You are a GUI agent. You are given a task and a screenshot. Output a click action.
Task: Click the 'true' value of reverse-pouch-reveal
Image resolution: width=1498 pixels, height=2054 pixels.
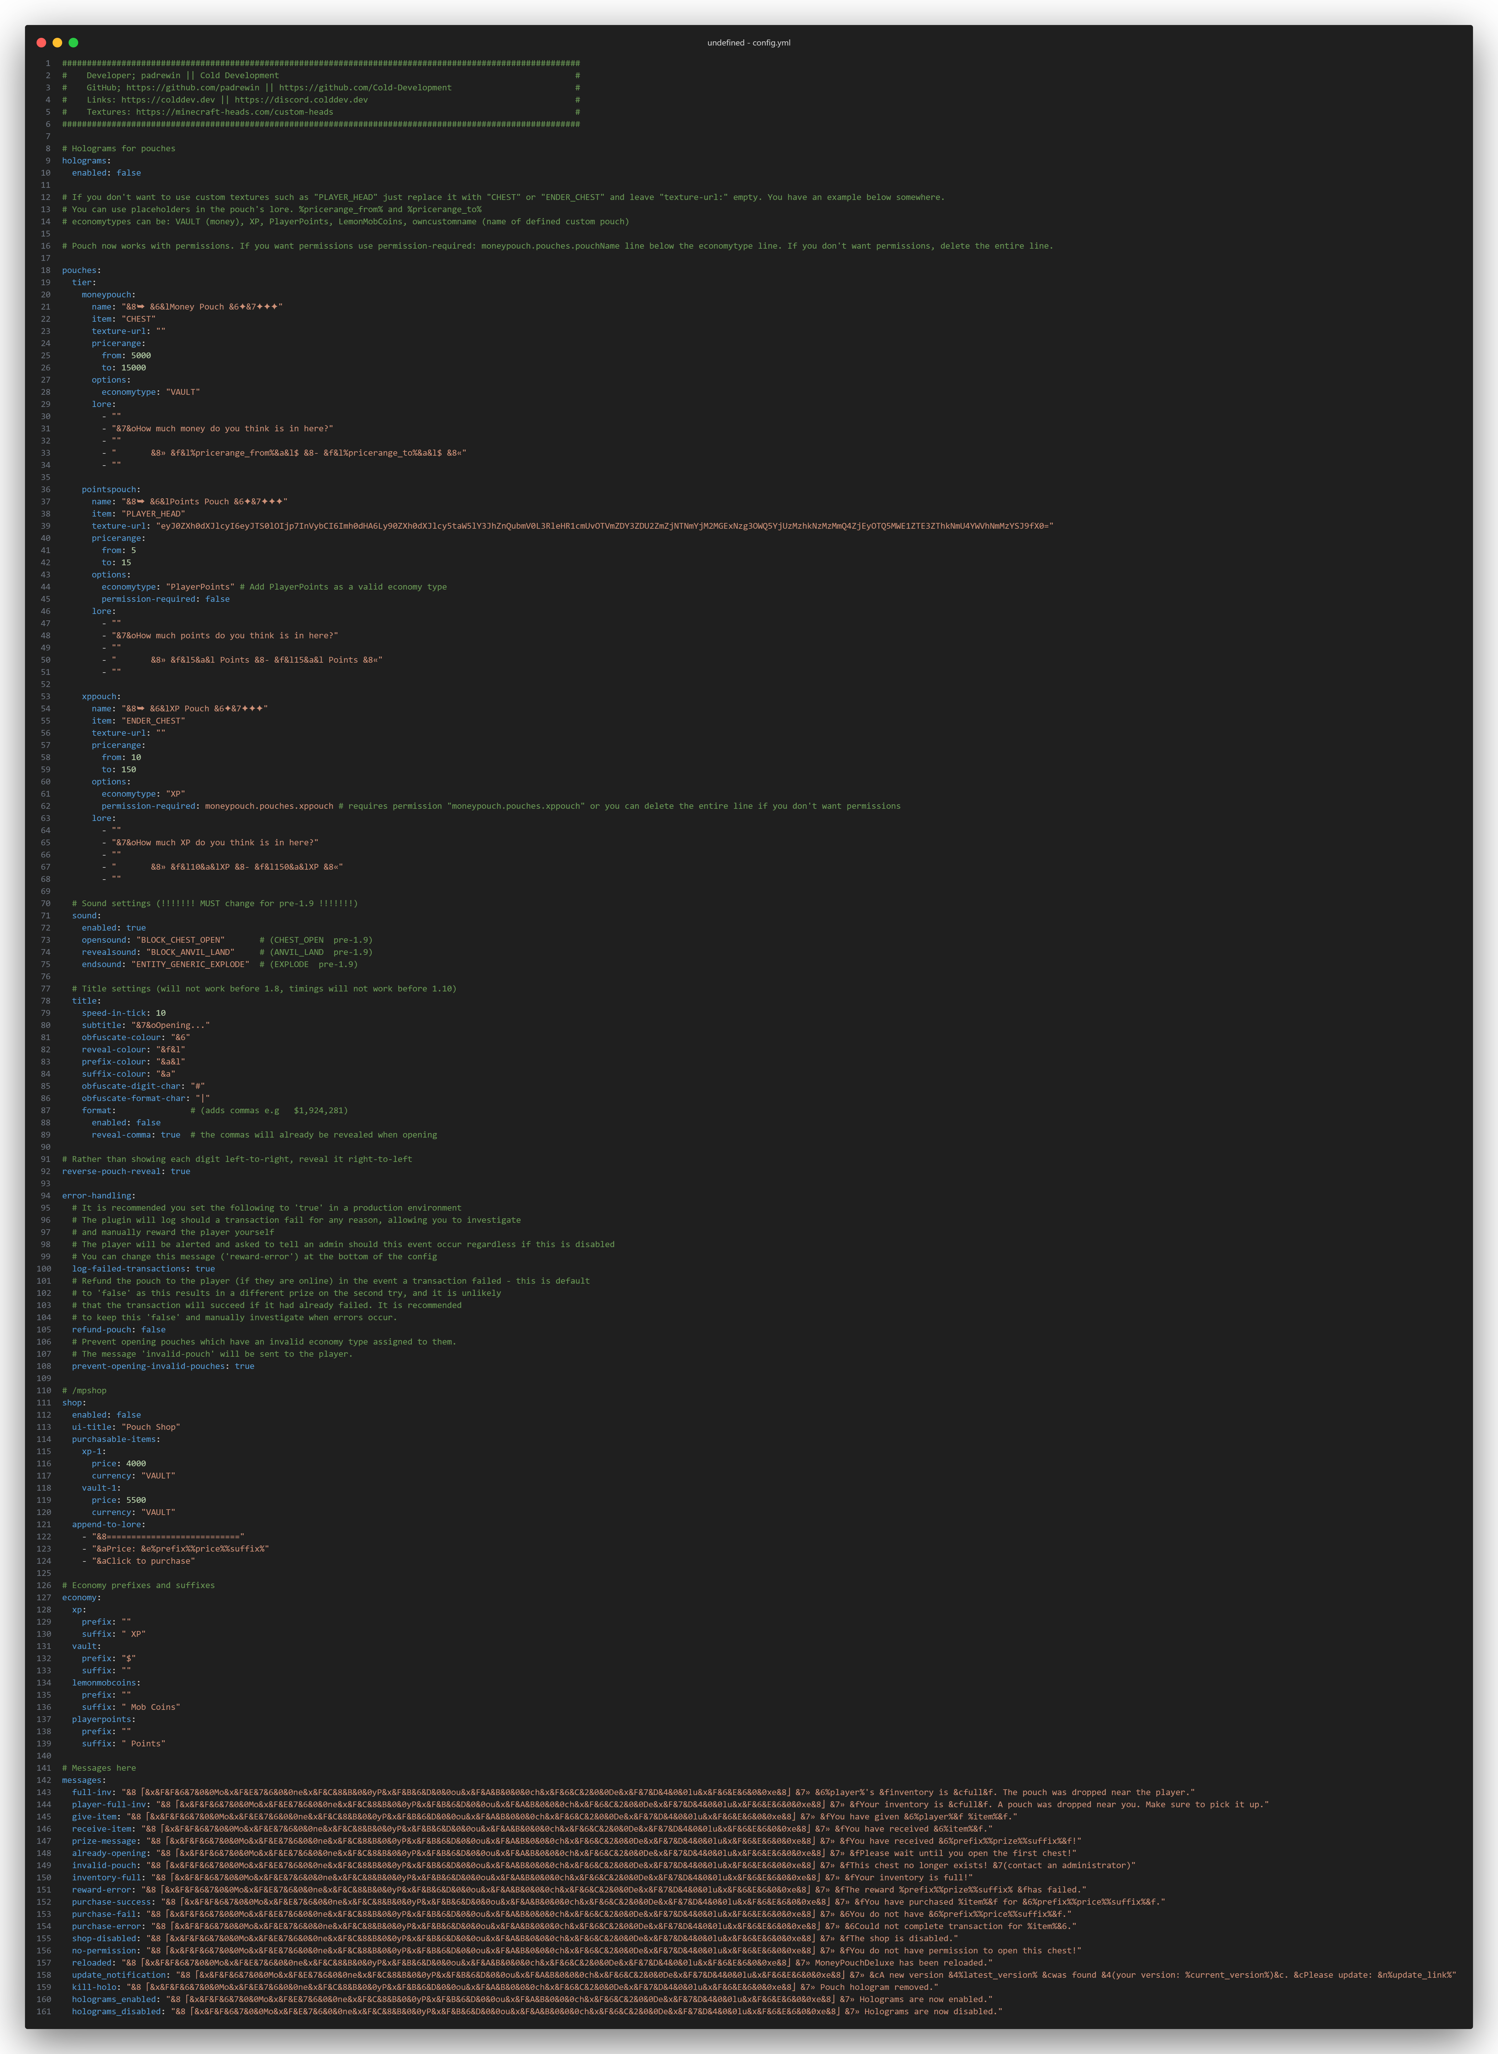pos(180,1171)
